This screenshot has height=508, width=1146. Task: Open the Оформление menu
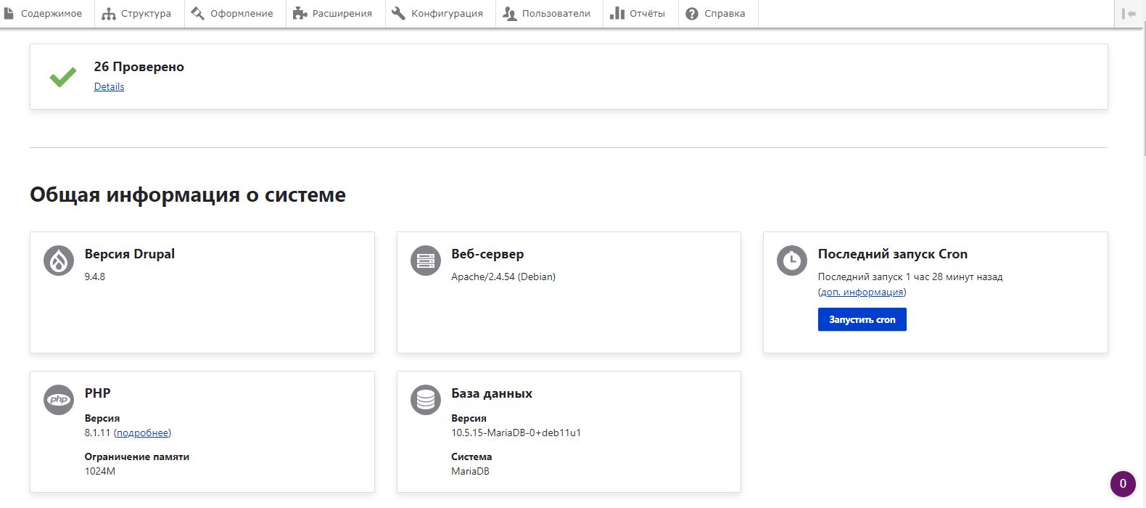(235, 14)
